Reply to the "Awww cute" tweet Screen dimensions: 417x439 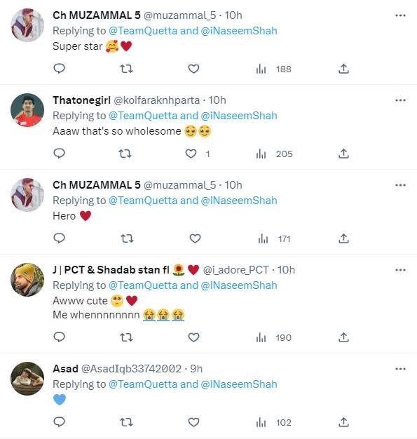(59, 337)
